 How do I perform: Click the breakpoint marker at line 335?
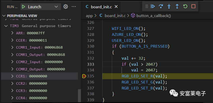pyautogui.click(x=84, y=76)
